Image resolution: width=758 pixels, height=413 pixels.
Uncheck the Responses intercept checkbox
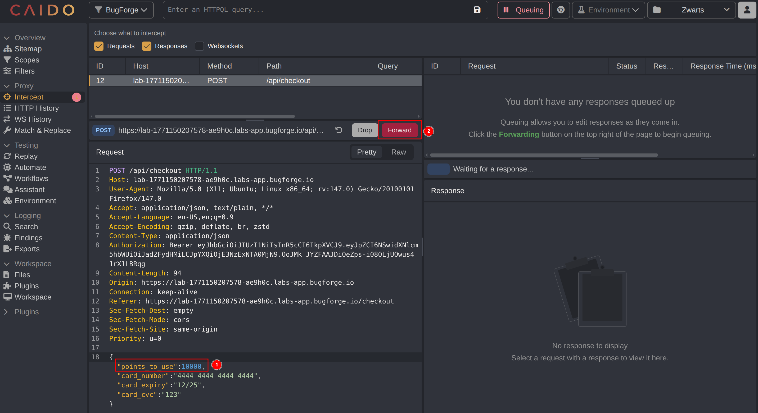click(x=147, y=46)
